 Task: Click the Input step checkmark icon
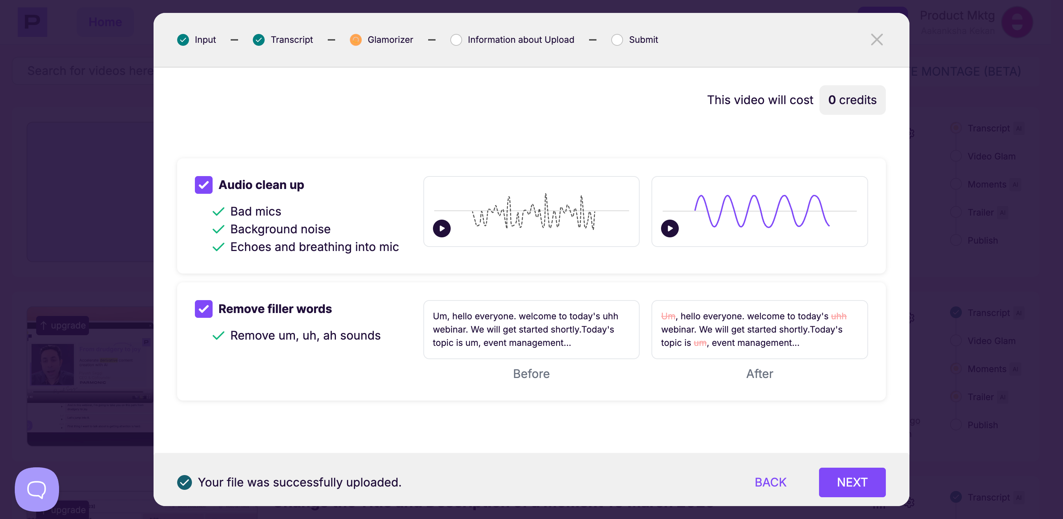(183, 39)
